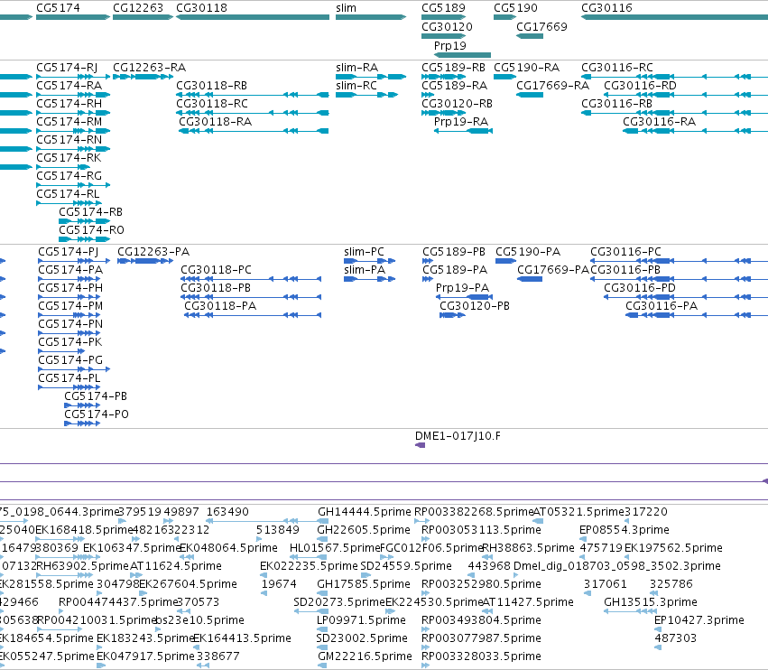Click transcript CG30116-RA

point(659,122)
